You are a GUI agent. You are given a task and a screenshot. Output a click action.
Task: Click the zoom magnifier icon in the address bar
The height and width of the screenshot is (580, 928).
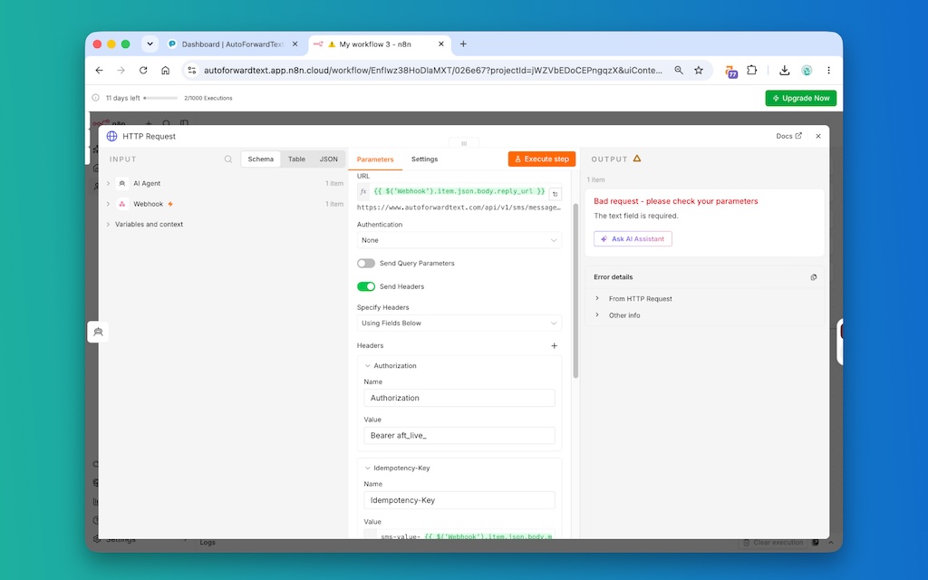(679, 71)
